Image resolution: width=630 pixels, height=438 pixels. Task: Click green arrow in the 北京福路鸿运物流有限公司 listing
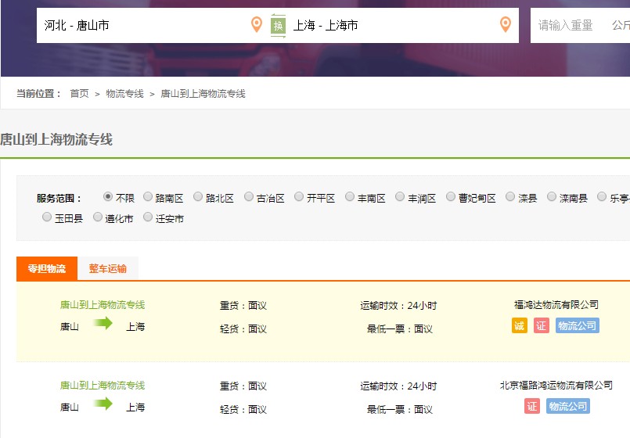(x=103, y=404)
